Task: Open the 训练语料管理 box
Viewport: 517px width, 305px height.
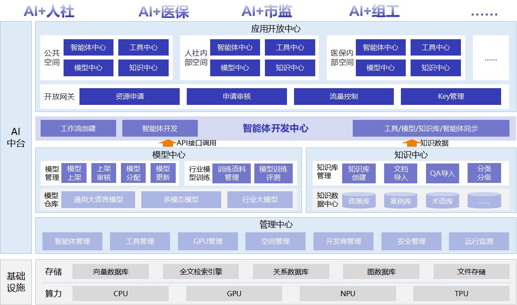Action: pos(231,173)
